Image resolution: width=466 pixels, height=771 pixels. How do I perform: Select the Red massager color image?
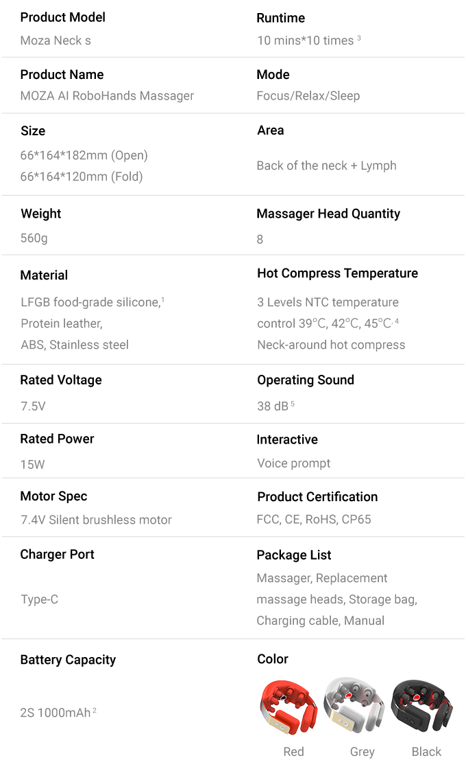tap(289, 706)
